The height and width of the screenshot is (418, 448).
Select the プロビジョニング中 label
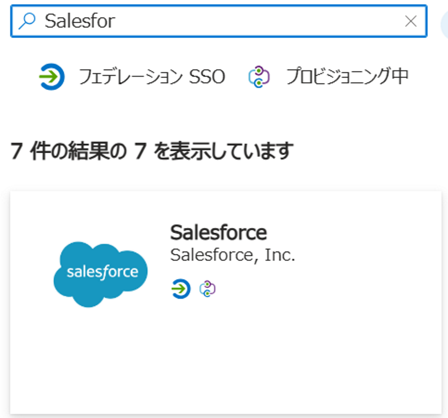coord(347,77)
